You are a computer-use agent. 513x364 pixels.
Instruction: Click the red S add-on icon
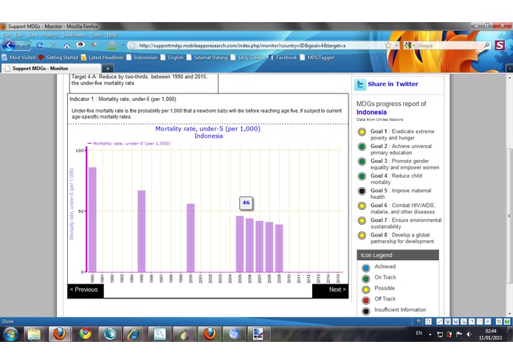pos(500,45)
